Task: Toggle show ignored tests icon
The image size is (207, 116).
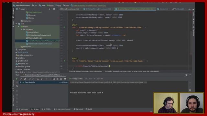Action: pos(25,79)
